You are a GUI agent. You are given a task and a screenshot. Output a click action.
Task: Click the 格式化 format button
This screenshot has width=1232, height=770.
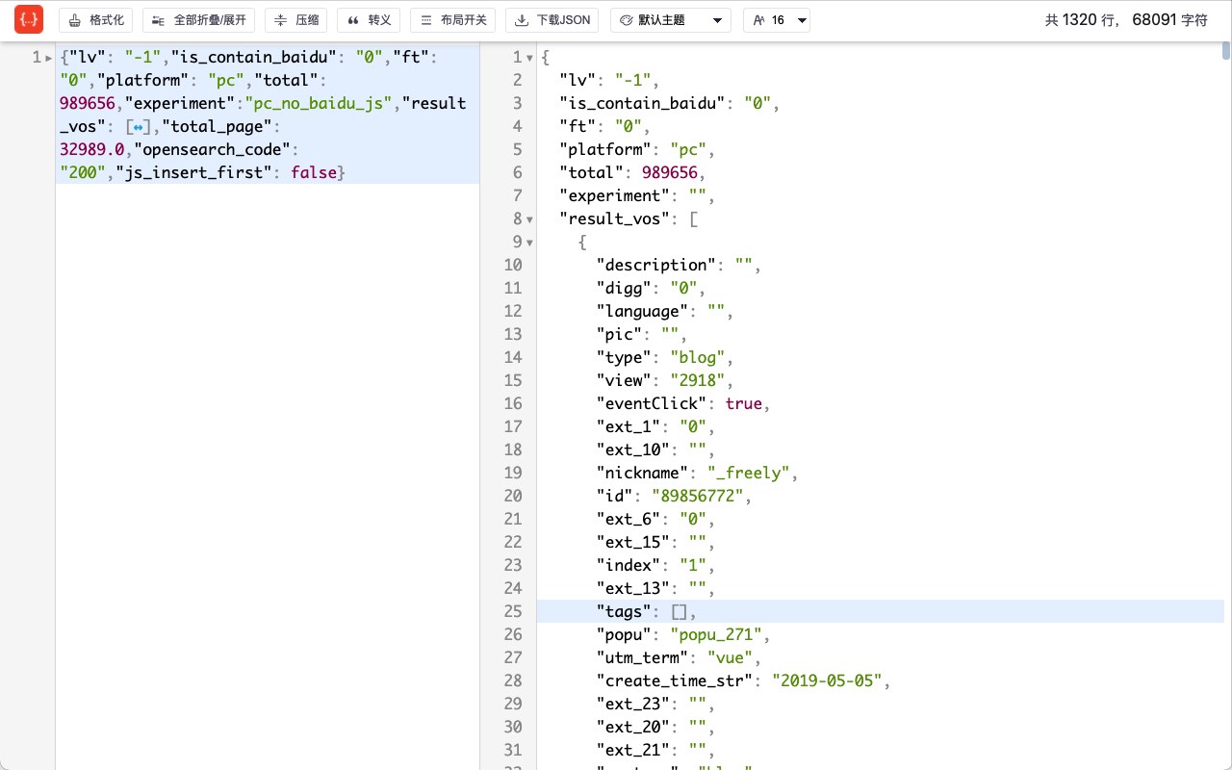(x=96, y=20)
